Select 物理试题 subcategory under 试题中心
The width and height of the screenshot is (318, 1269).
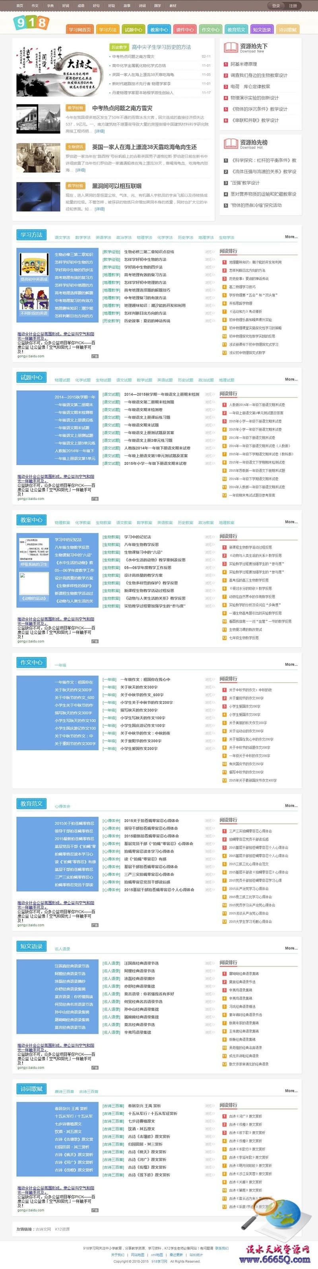coord(62,380)
